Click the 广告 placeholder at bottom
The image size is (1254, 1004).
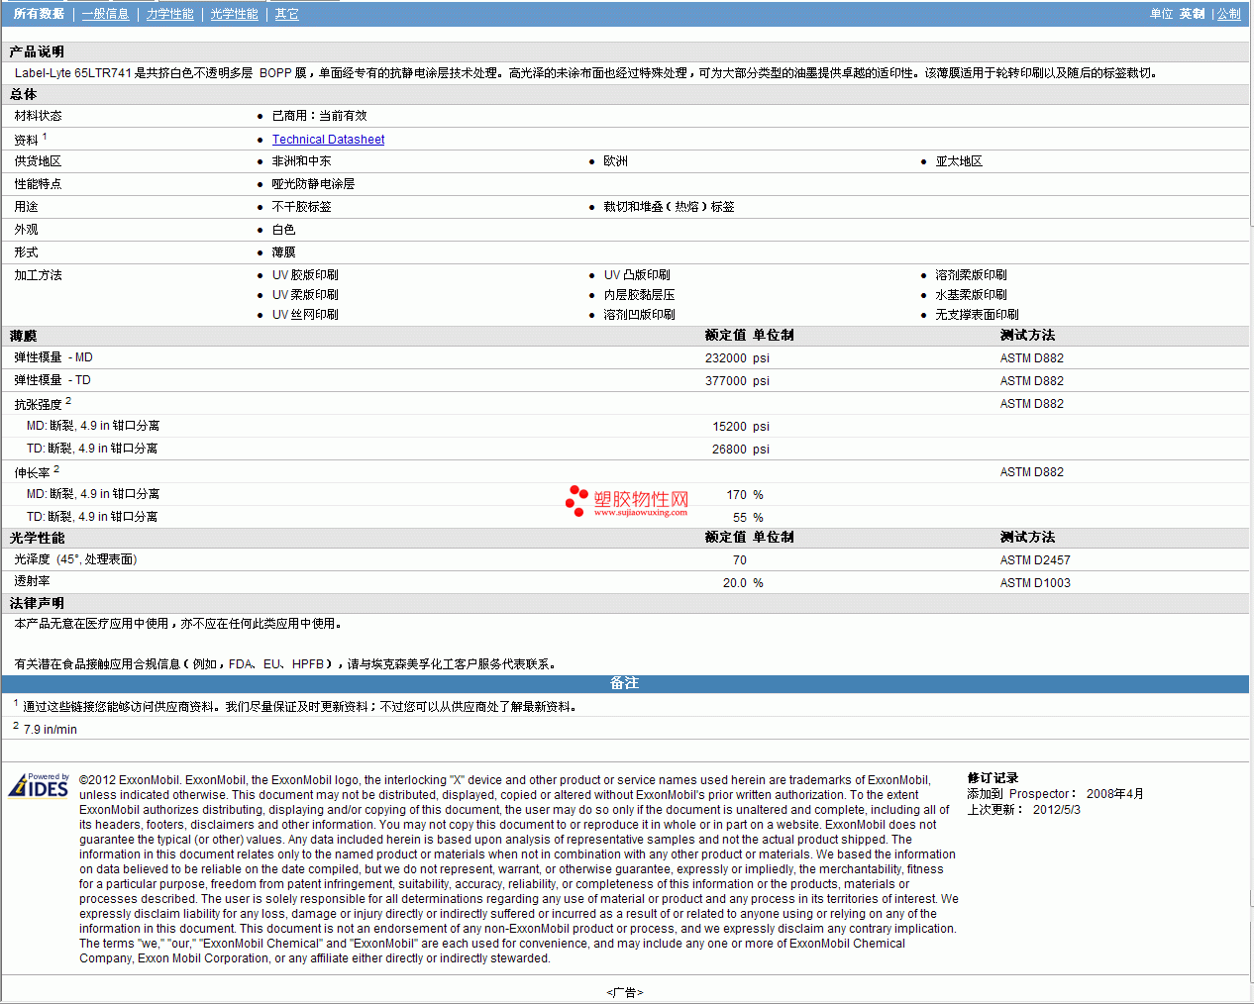pyautogui.click(x=625, y=992)
